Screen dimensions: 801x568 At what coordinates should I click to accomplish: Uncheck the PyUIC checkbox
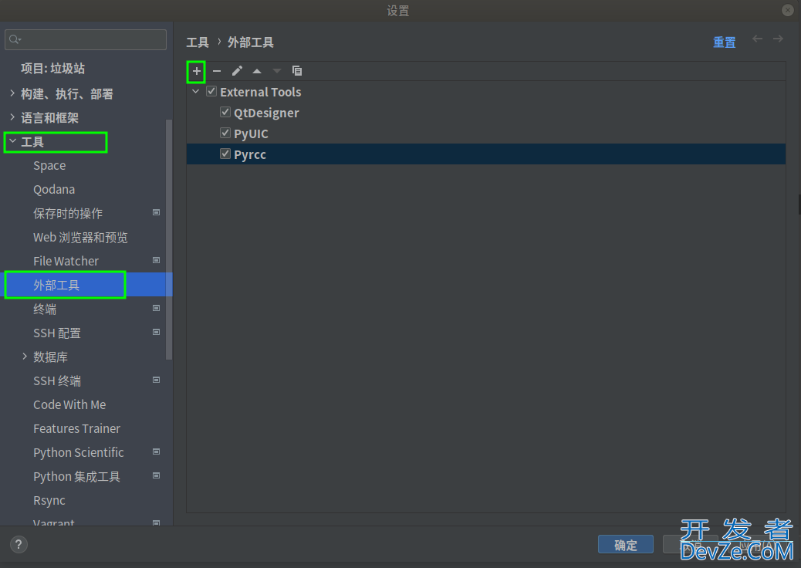click(x=225, y=133)
